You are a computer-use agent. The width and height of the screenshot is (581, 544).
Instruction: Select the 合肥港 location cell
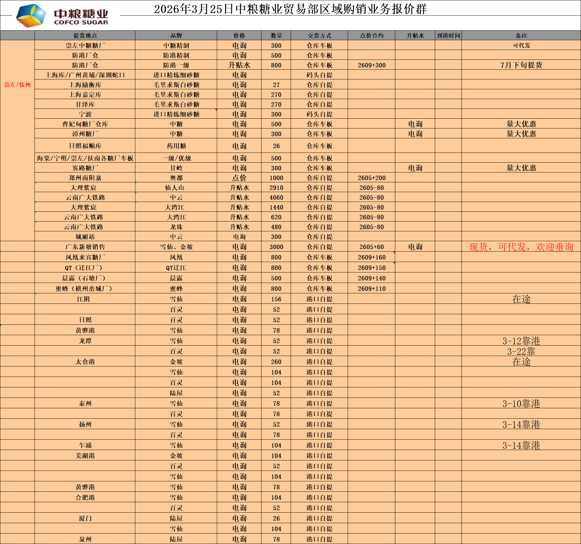[85, 497]
